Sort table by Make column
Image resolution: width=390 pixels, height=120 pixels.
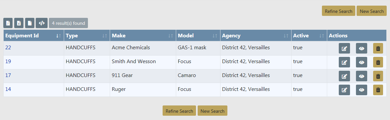pyautogui.click(x=143, y=36)
